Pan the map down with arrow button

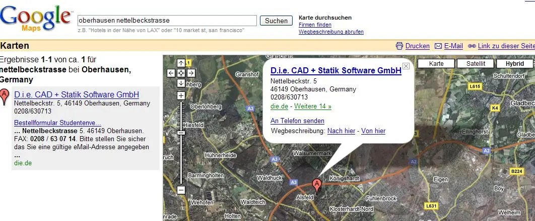pos(181,83)
